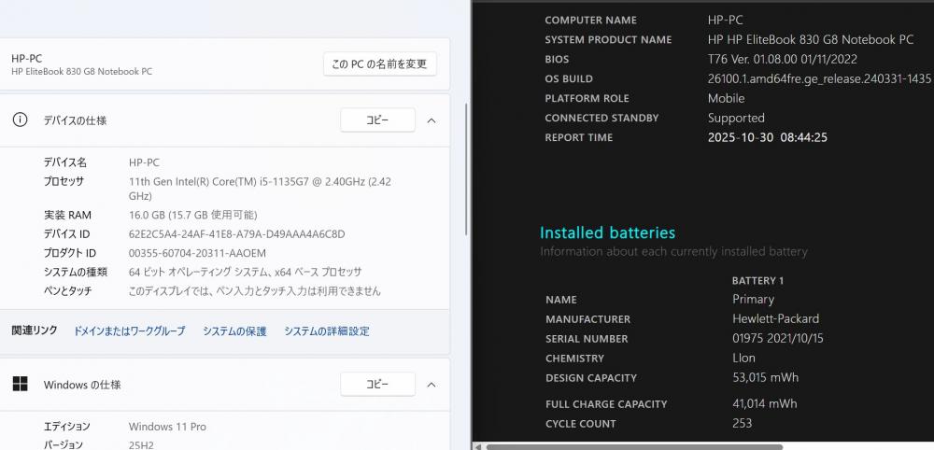Open the システムの保護 link

pos(234,330)
